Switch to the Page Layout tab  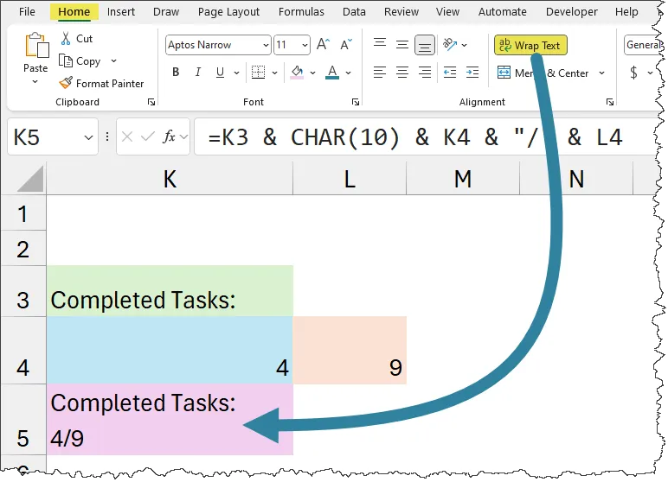click(228, 11)
